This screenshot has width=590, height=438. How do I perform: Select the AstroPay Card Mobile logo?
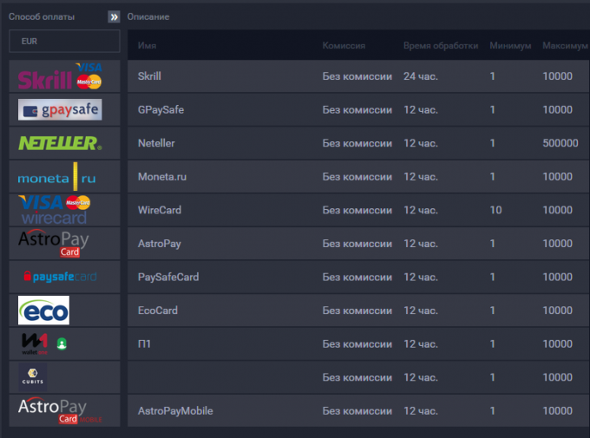coord(60,410)
